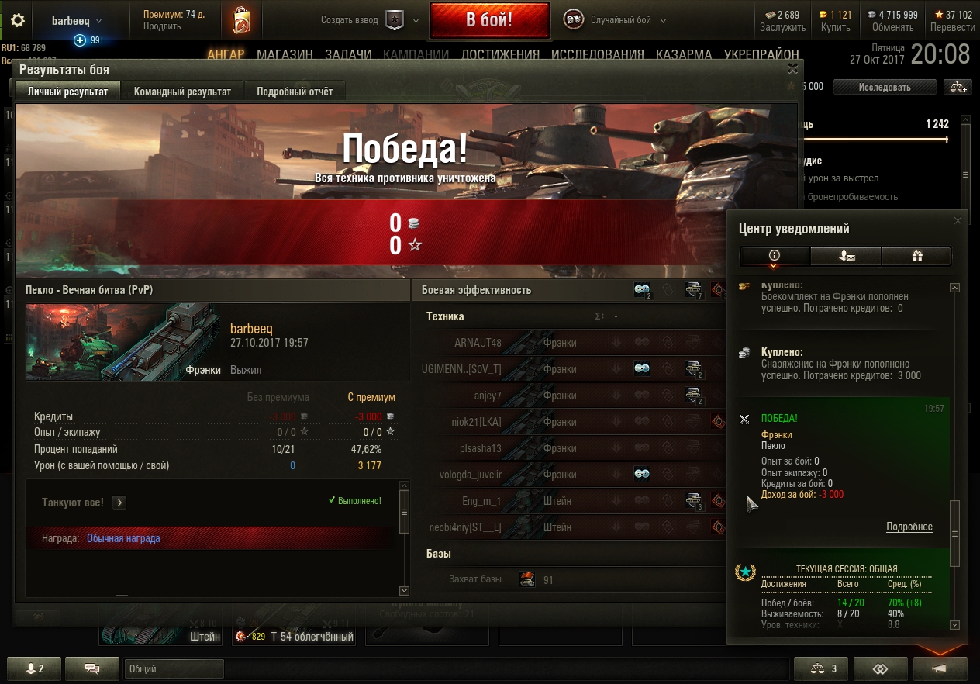
Task: Open the settings gear menu
Action: (x=17, y=21)
